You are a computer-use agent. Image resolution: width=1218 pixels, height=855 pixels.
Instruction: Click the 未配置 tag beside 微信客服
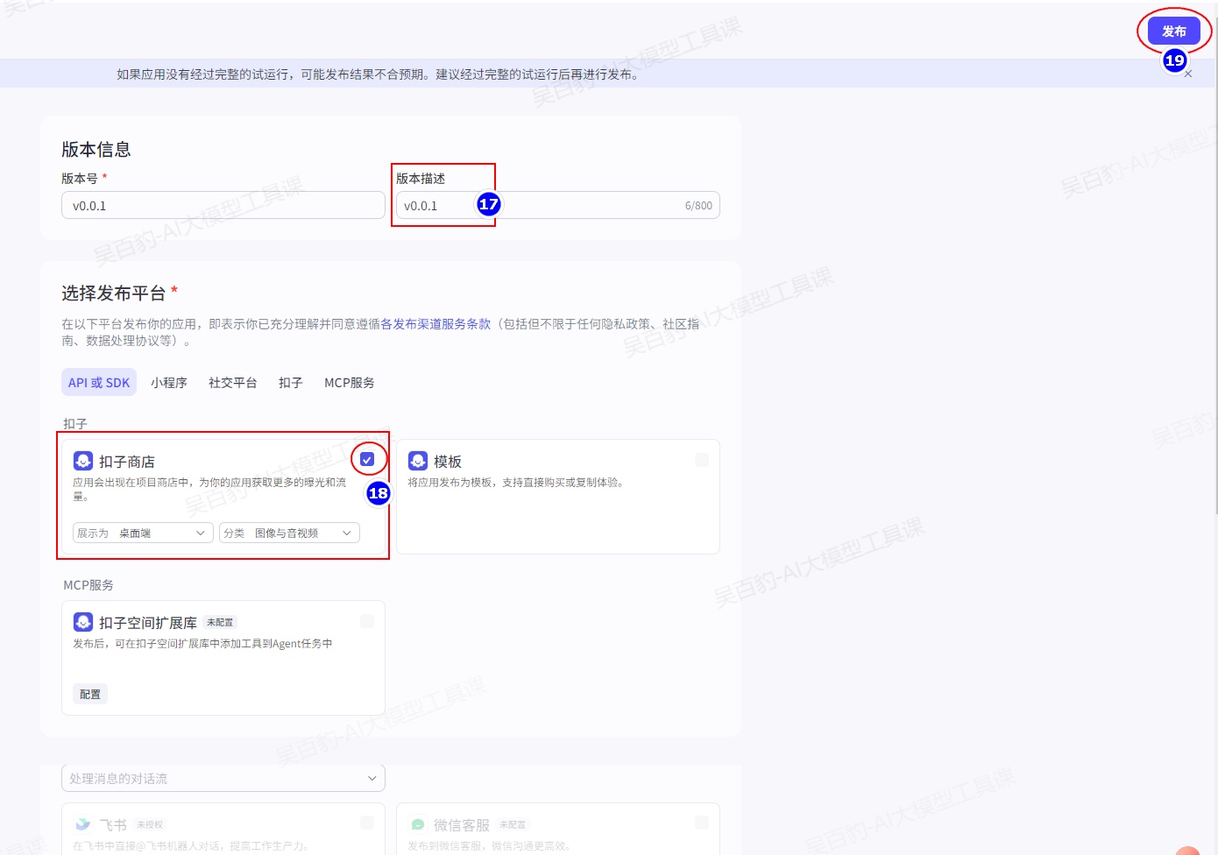pyautogui.click(x=513, y=824)
